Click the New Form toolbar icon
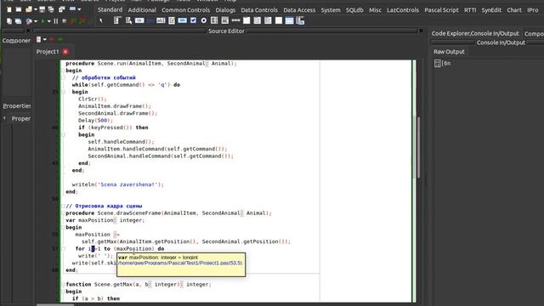544x306 pixels. (x=19, y=9)
